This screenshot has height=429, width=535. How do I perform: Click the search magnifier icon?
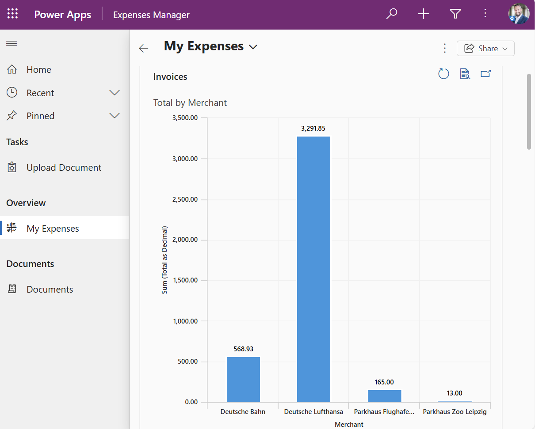[392, 14]
